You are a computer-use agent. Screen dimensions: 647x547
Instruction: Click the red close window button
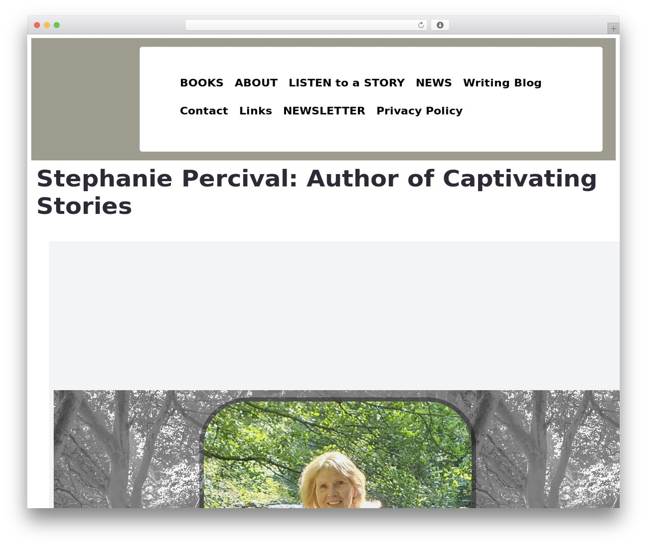point(37,25)
